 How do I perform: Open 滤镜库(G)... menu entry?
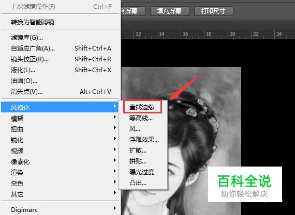point(60,38)
